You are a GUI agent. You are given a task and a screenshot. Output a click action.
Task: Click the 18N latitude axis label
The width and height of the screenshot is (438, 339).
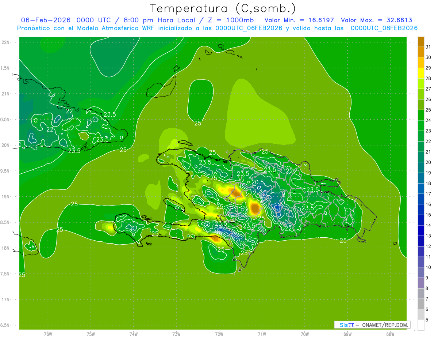coord(6,248)
